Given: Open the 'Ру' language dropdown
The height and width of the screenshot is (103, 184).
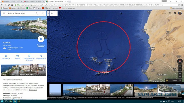Looking at the screenshot, I should [54, 13].
